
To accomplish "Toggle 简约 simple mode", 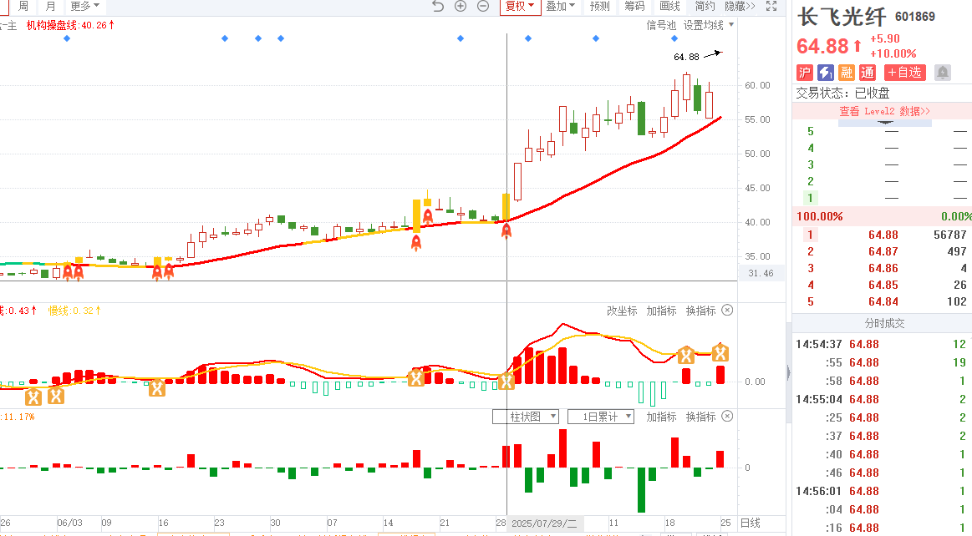I will (x=705, y=6).
